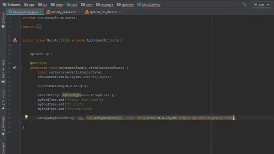
Task: Click the MainActivity class breadcrumb
Action: click(x=149, y=5)
